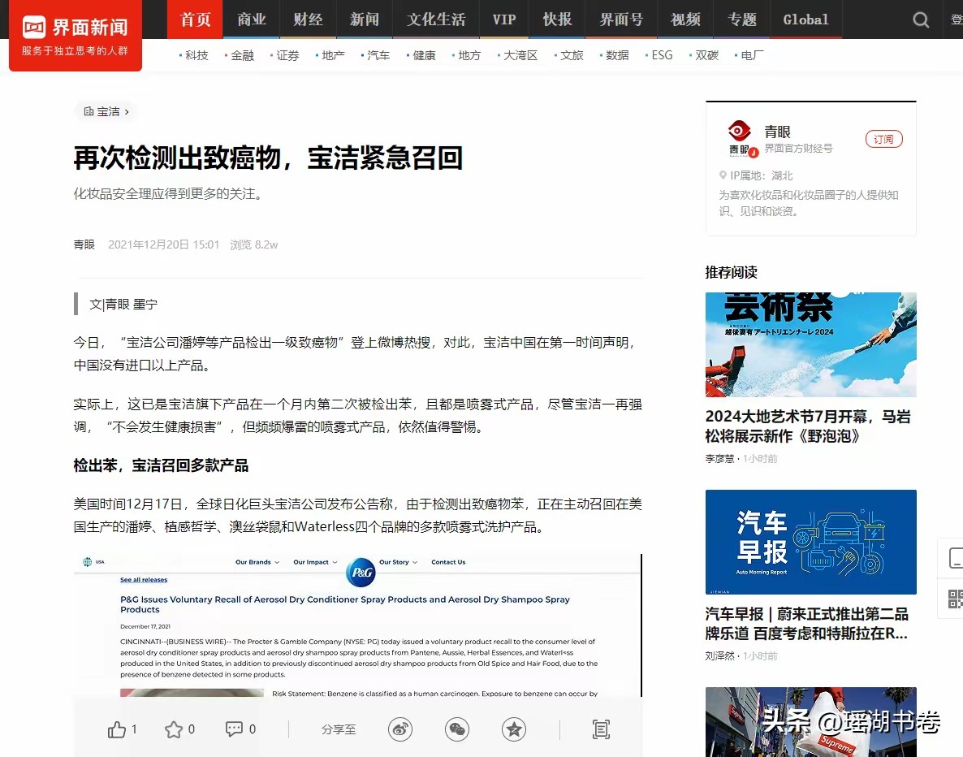Image resolution: width=963 pixels, height=757 pixels.
Task: Click the article headline 再次检测出致癌物
Action: tap(268, 158)
